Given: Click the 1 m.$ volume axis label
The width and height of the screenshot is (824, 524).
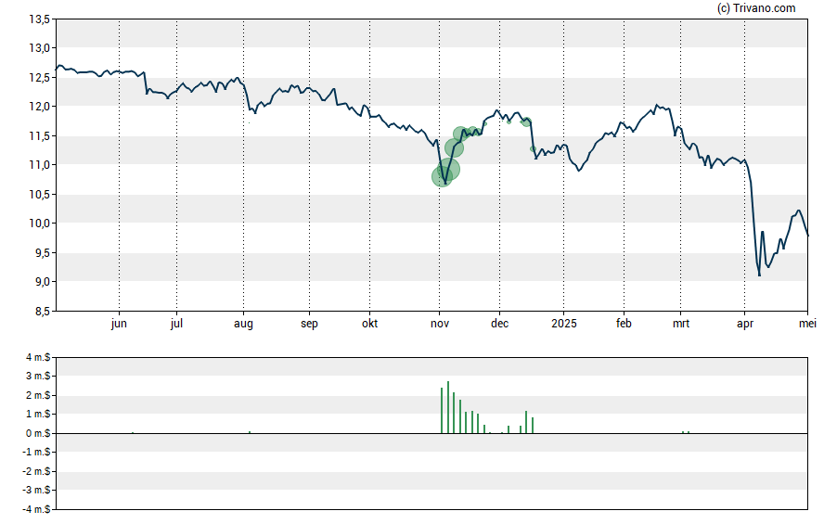Looking at the screenshot, I should point(38,414).
